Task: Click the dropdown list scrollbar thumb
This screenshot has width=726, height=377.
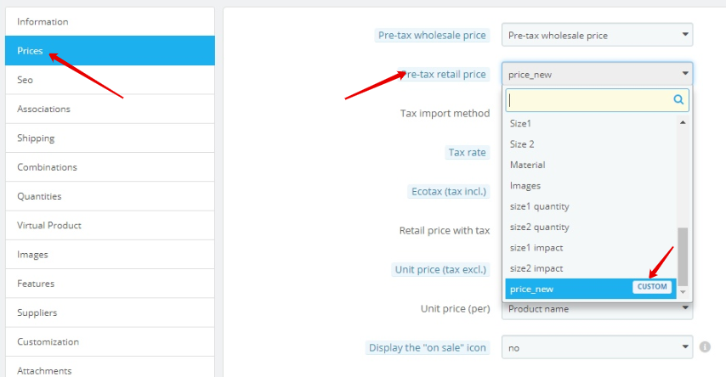Action: [683, 256]
